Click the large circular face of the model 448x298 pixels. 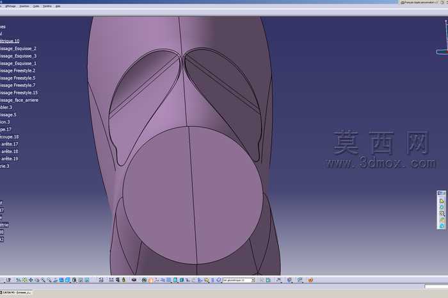193,195
